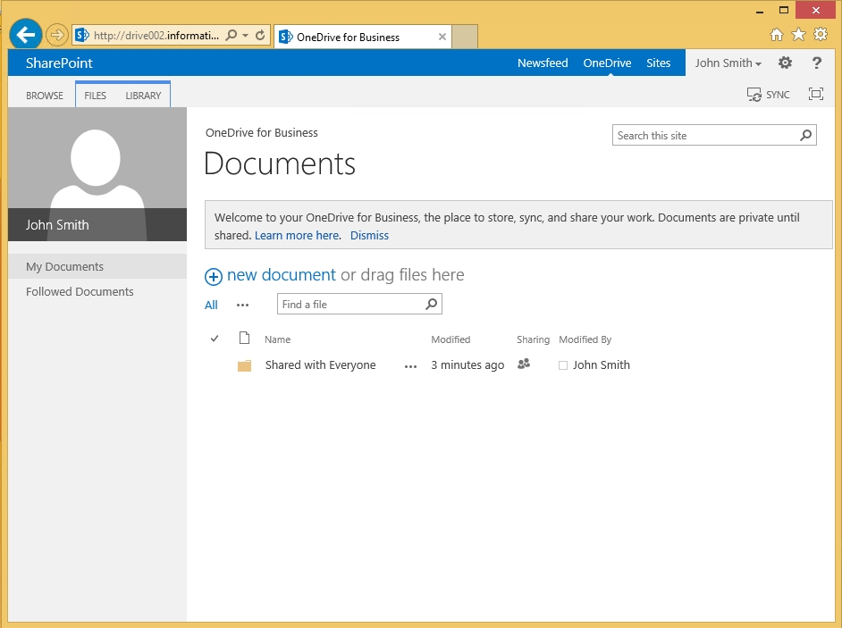
Task: Click John Smith profile picture
Action: [97, 174]
